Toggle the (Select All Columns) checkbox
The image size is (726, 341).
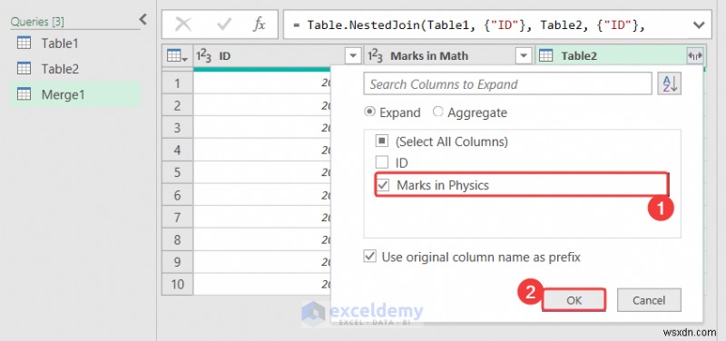point(381,141)
